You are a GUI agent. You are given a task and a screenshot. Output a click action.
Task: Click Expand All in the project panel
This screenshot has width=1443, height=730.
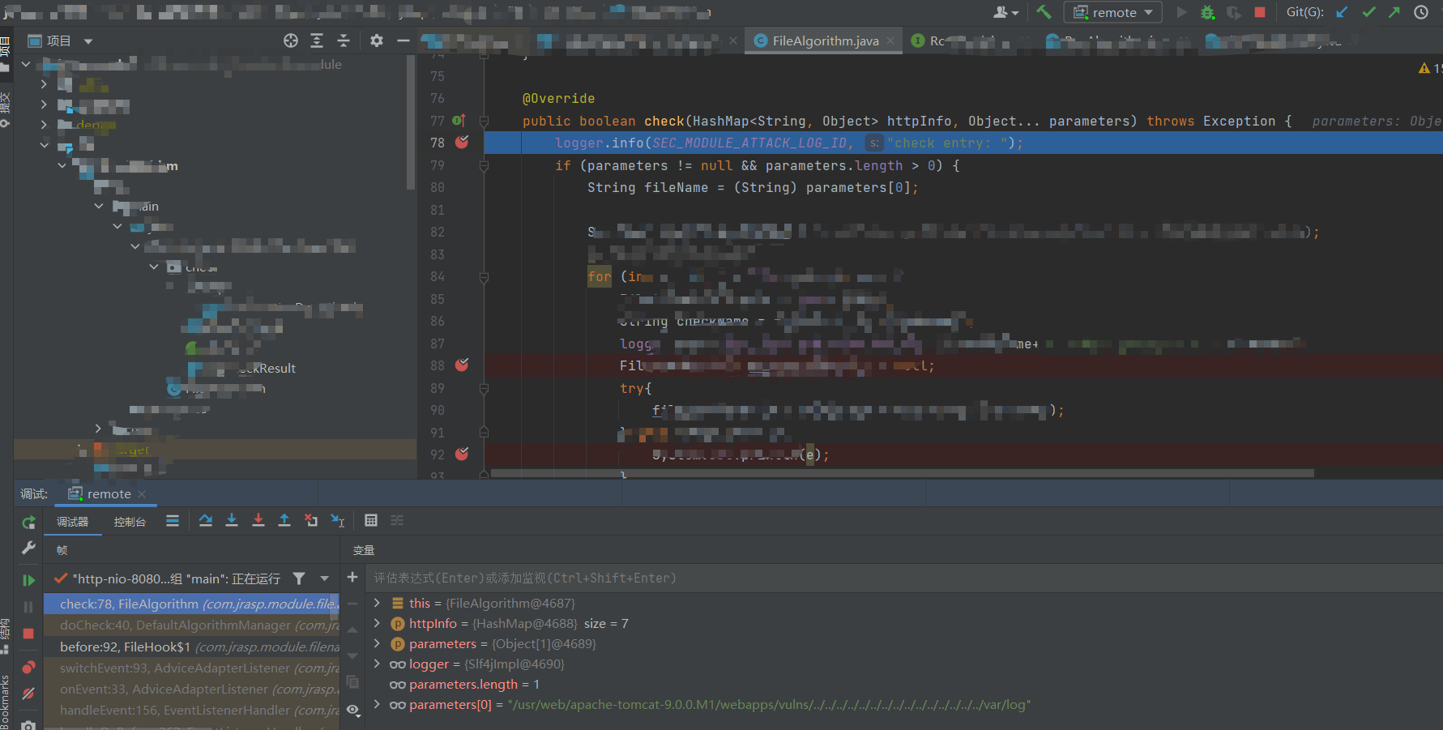coord(317,41)
